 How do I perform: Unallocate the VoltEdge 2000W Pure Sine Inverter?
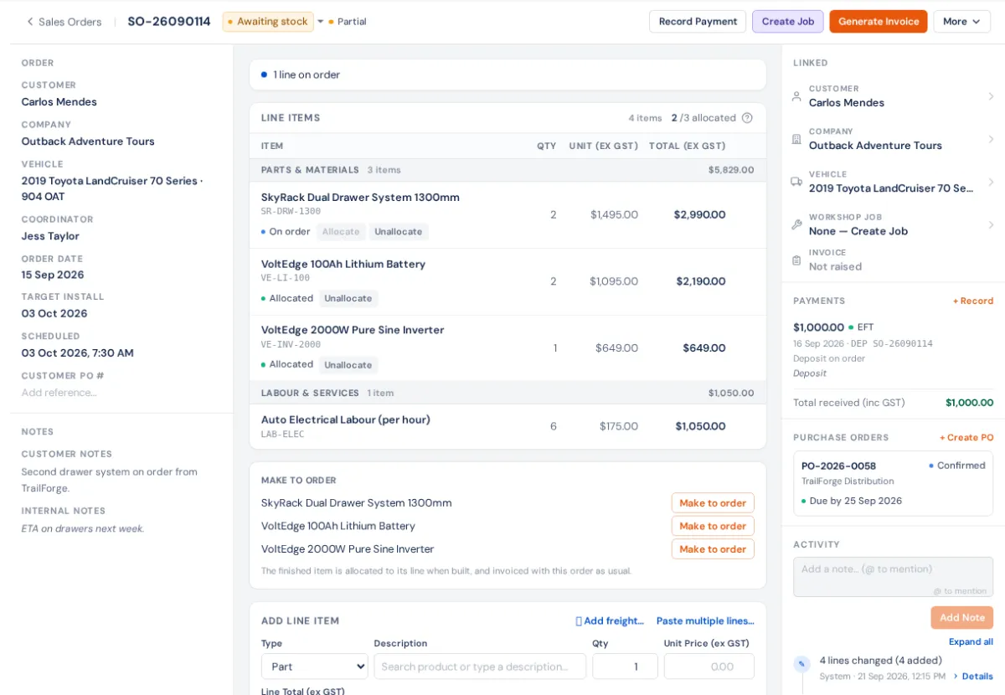click(348, 365)
